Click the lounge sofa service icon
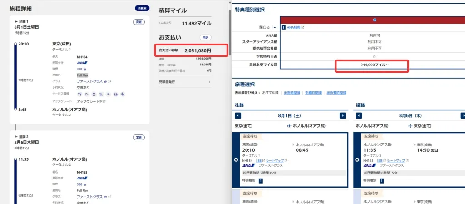The width and height of the screenshot is (465, 204). [116, 95]
